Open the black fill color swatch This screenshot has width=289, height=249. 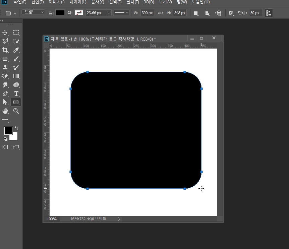pyautogui.click(x=60, y=13)
